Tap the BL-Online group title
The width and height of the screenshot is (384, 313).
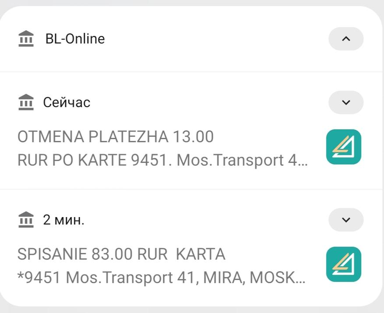click(x=75, y=39)
